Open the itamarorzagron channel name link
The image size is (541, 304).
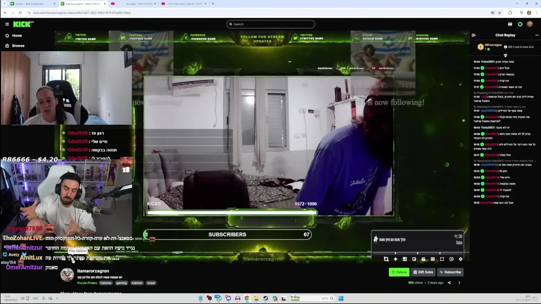[x=93, y=271]
